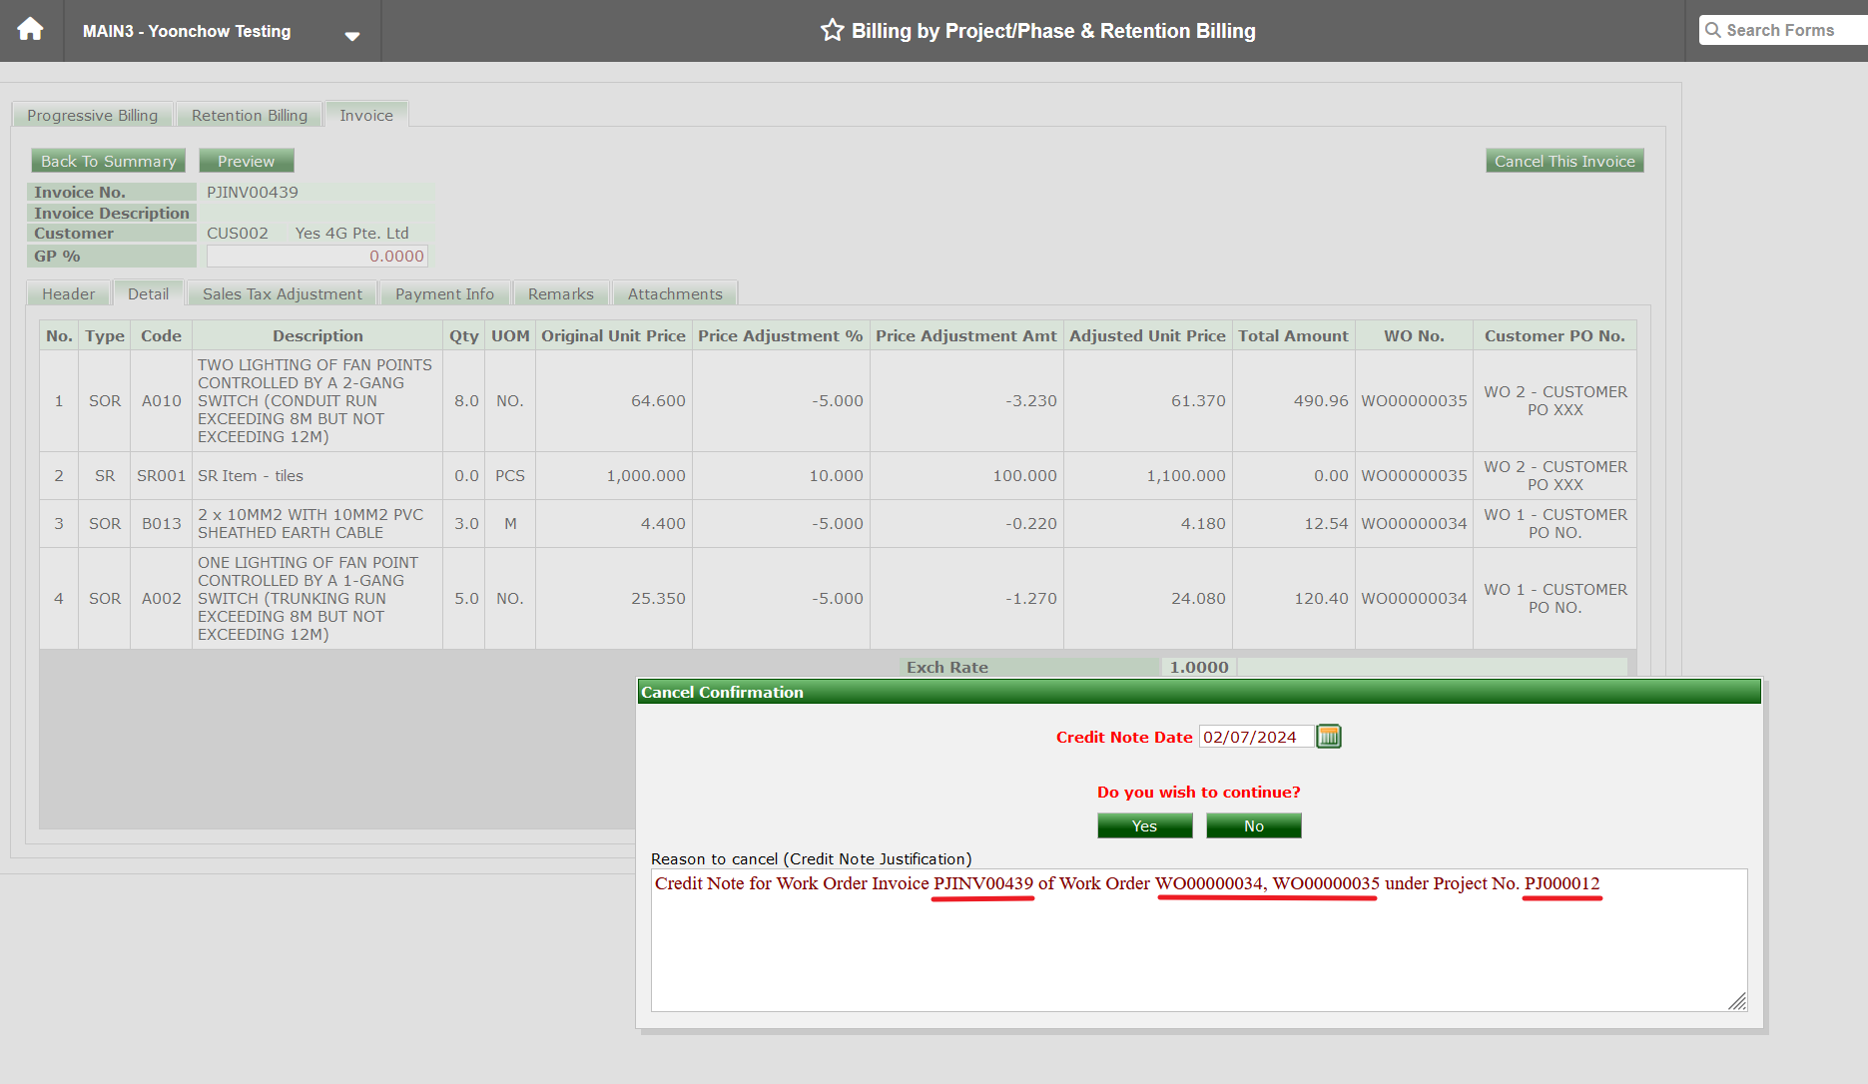Open the Sales Tax Adjustment tab
Image resolution: width=1868 pixels, height=1084 pixels.
283,292
